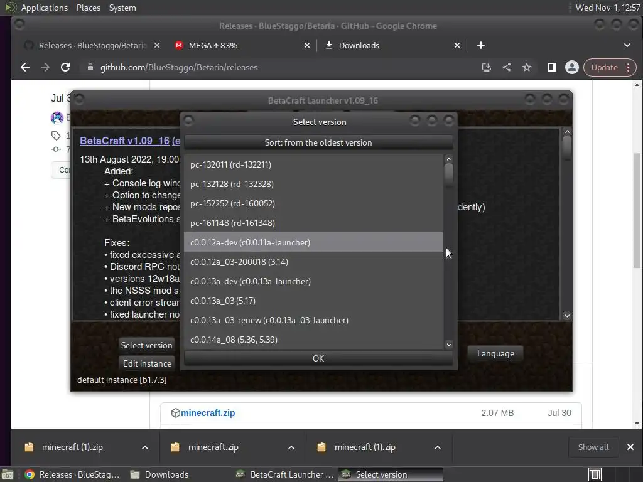
Task: Select version c0.0.13a_03 (5.17)
Action: 313,301
